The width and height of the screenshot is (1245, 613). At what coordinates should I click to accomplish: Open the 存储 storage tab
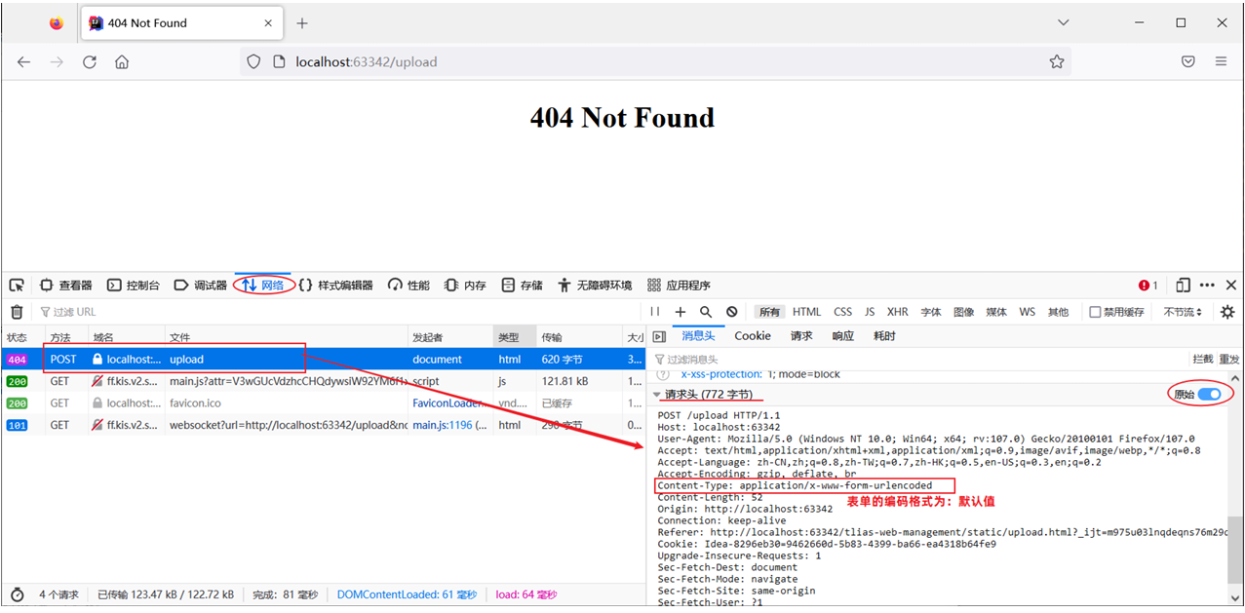click(x=523, y=286)
